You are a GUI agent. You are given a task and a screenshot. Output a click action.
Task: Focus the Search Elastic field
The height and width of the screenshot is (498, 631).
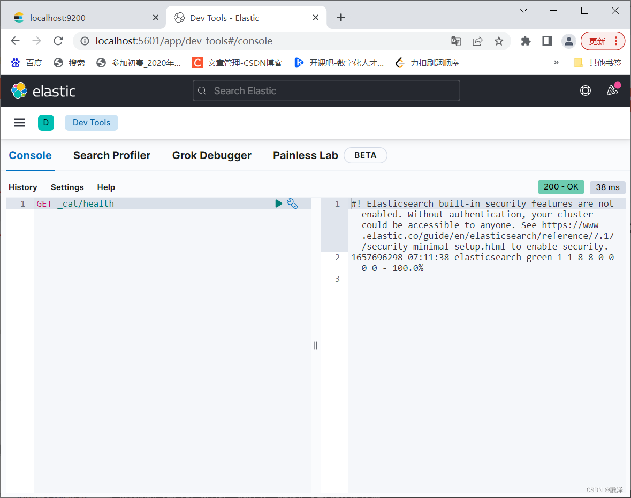tap(326, 90)
